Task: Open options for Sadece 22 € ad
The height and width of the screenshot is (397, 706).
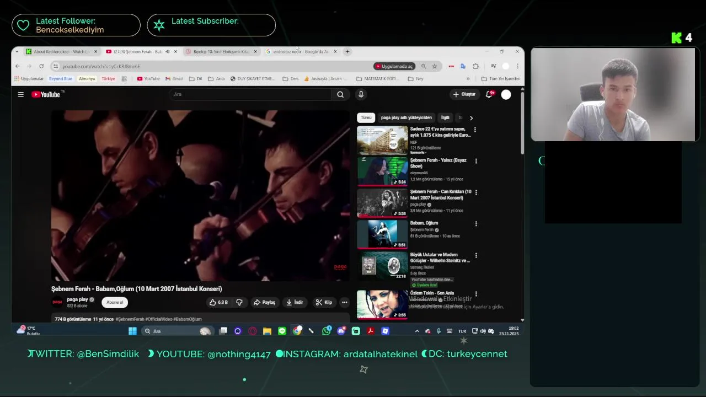Action: point(475,130)
